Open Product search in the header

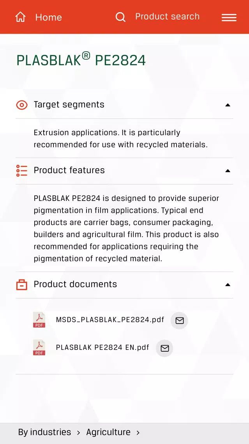coord(168,16)
